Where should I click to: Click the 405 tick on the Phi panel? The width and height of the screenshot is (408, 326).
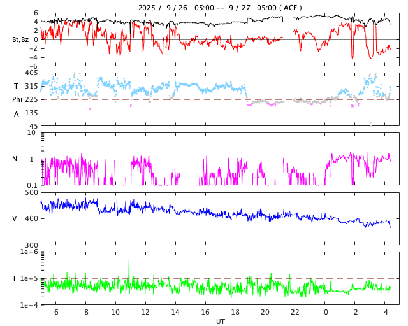tap(31, 73)
